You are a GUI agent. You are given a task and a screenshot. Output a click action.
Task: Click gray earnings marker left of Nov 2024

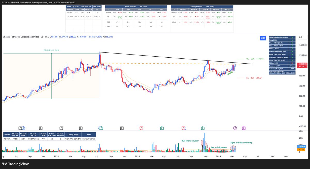[x=121, y=128]
